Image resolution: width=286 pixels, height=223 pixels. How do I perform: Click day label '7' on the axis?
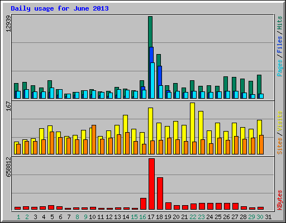[69, 217]
